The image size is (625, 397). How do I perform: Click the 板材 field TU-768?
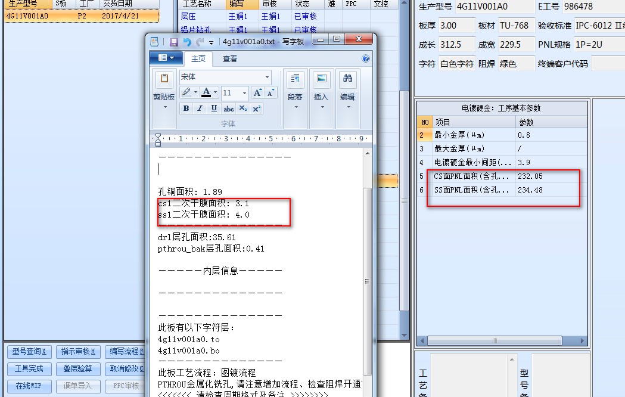(x=516, y=26)
